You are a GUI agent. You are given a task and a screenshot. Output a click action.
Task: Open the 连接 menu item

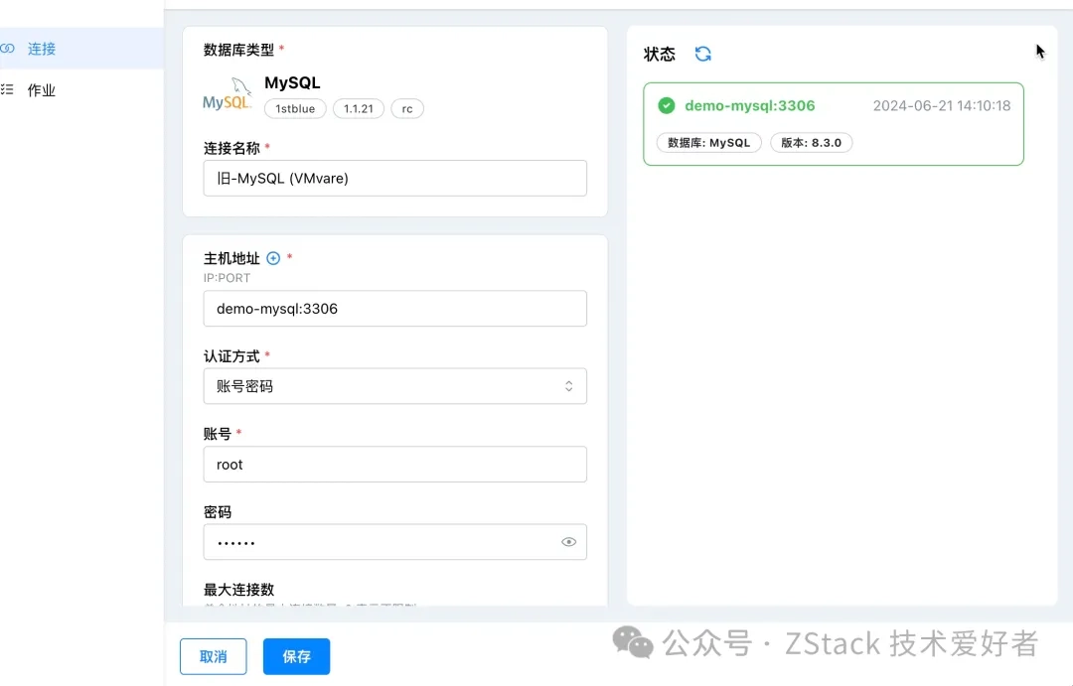click(42, 49)
